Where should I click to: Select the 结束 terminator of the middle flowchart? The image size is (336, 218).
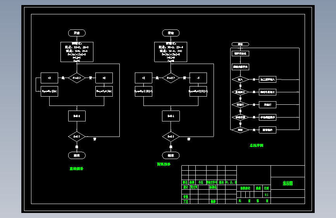coord(171,155)
